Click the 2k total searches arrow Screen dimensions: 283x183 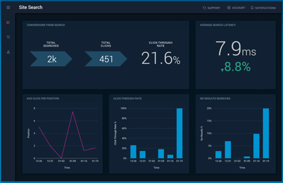point(51,59)
